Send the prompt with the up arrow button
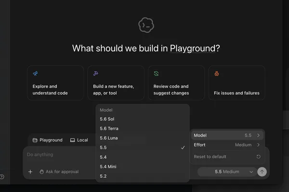Screen dimensions: 289x192 tap(262, 172)
